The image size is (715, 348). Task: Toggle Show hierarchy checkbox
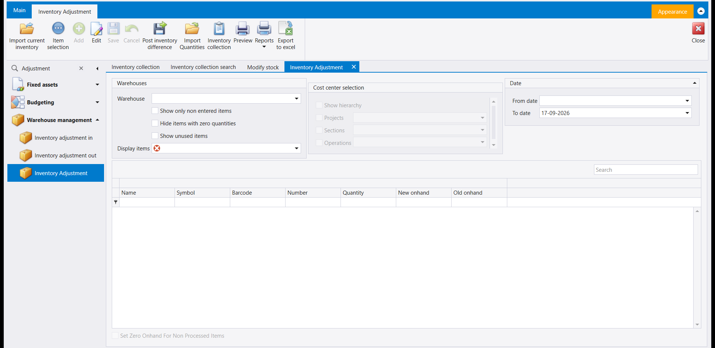pos(319,105)
